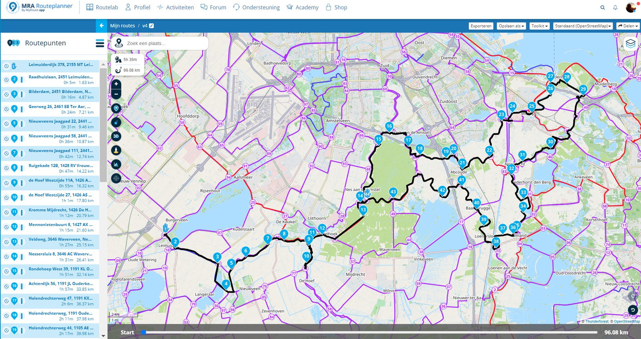Toggle the bar marker on Achterdijk 56 row

click(x=22, y=286)
